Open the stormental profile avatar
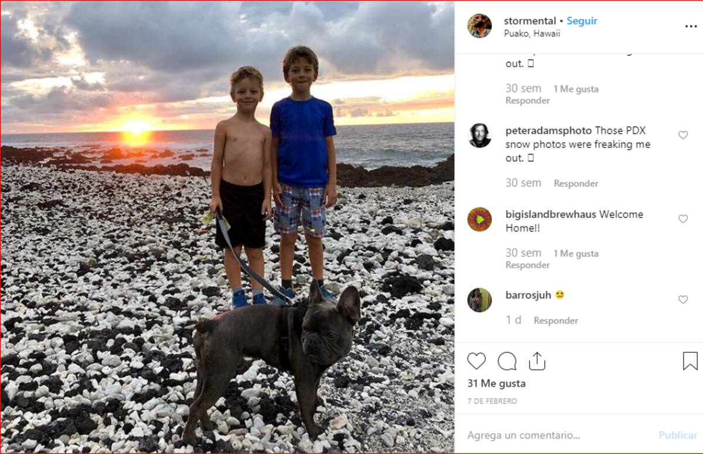 [x=479, y=26]
